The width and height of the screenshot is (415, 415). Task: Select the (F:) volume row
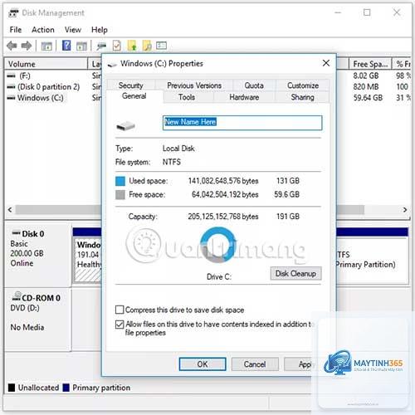25,76
